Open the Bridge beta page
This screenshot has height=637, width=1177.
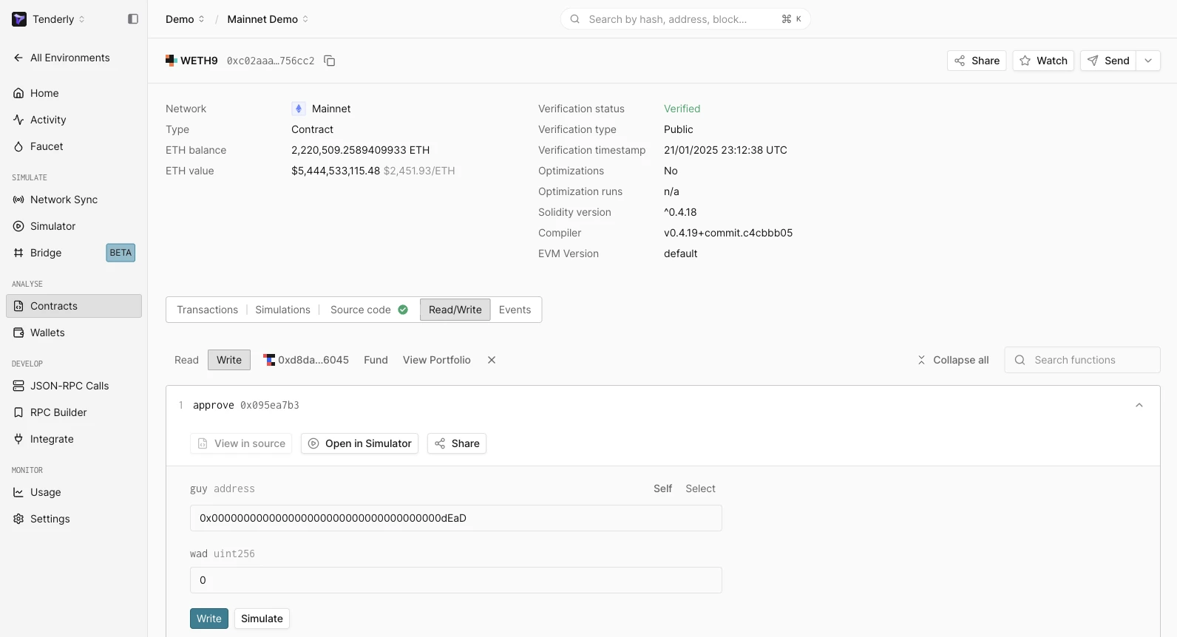click(x=74, y=253)
